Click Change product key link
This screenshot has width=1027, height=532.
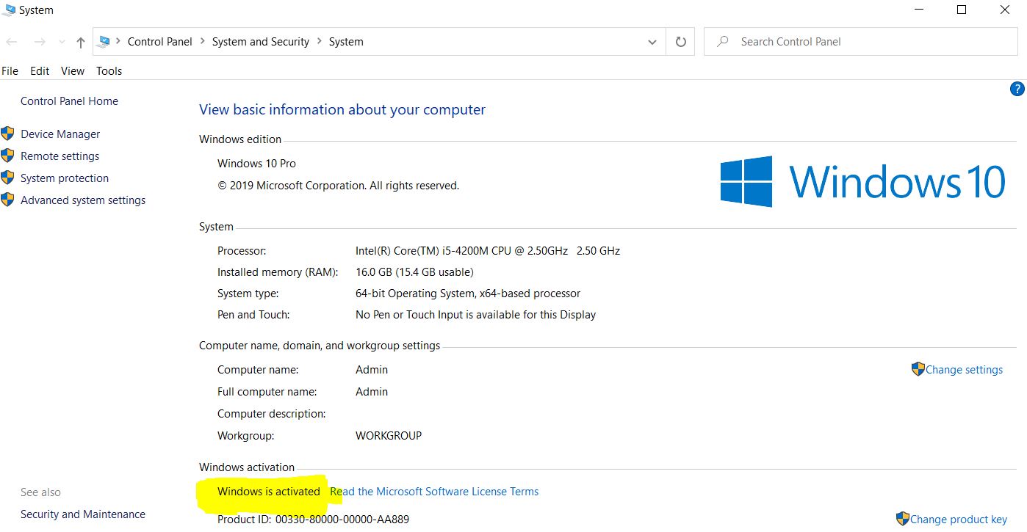[x=959, y=520]
